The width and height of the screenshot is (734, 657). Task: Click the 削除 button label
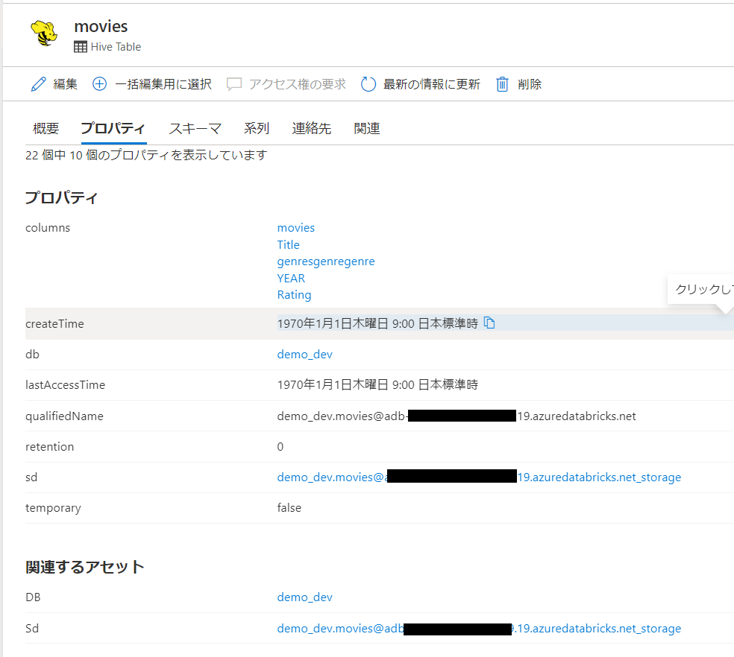pyautogui.click(x=530, y=84)
